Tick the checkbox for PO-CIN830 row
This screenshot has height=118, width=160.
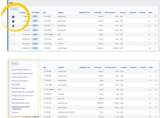[13, 35]
